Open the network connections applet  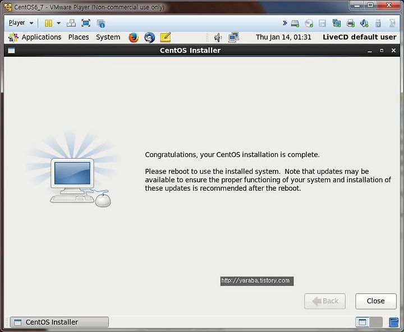[233, 38]
